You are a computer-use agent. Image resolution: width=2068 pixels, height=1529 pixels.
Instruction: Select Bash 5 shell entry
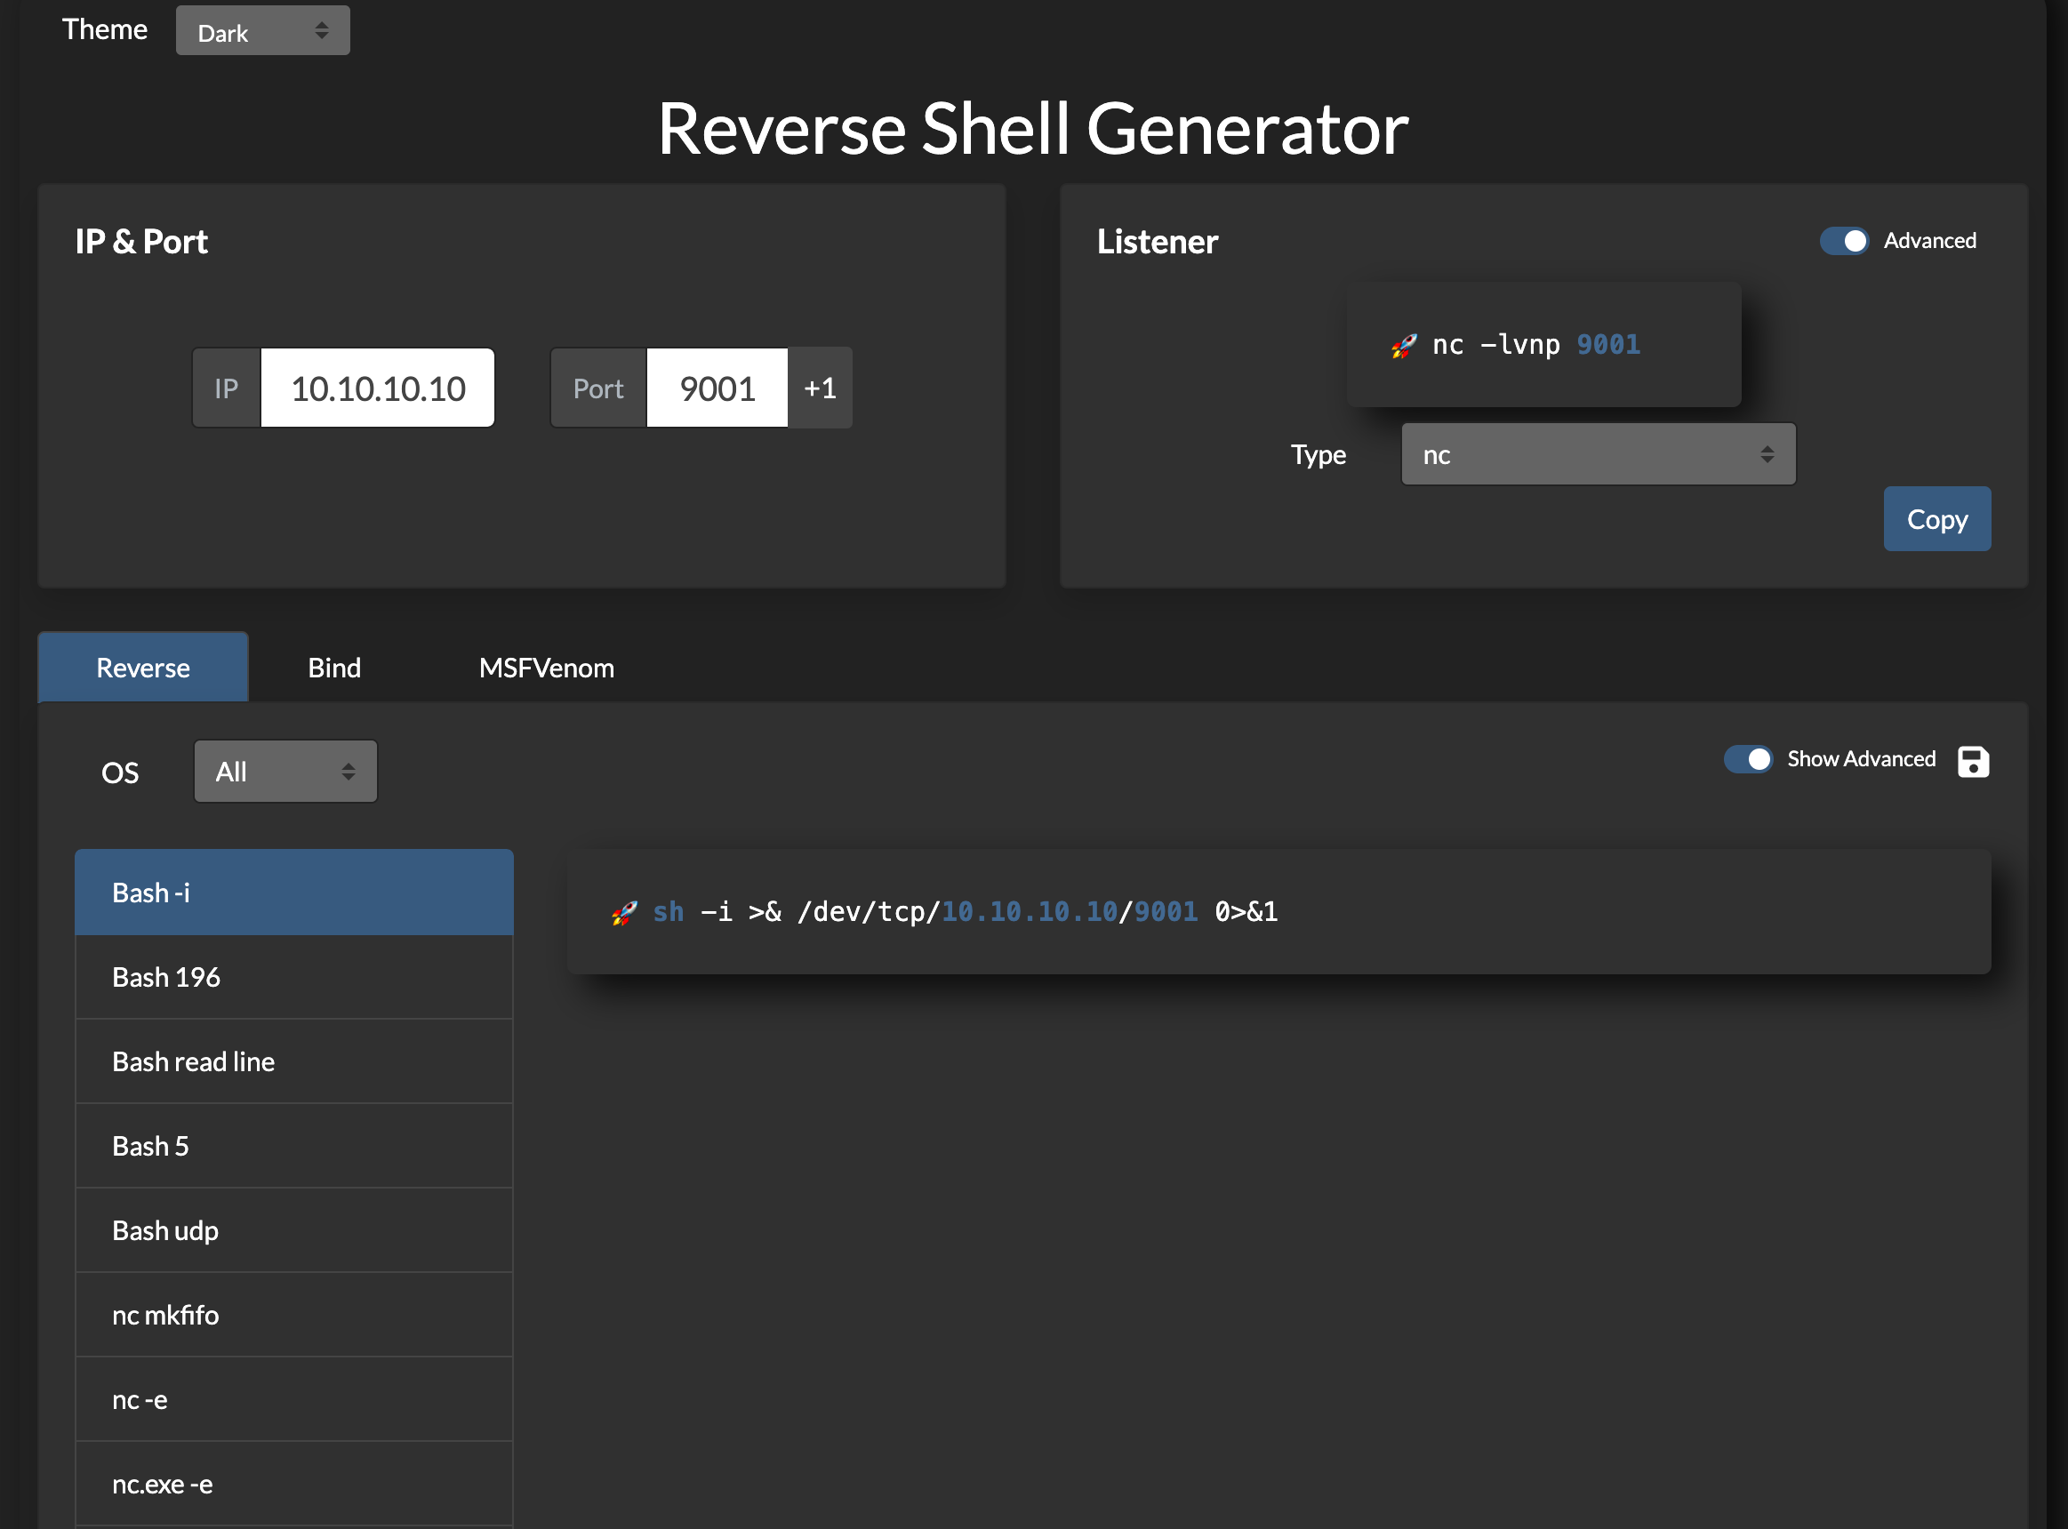pyautogui.click(x=294, y=1146)
